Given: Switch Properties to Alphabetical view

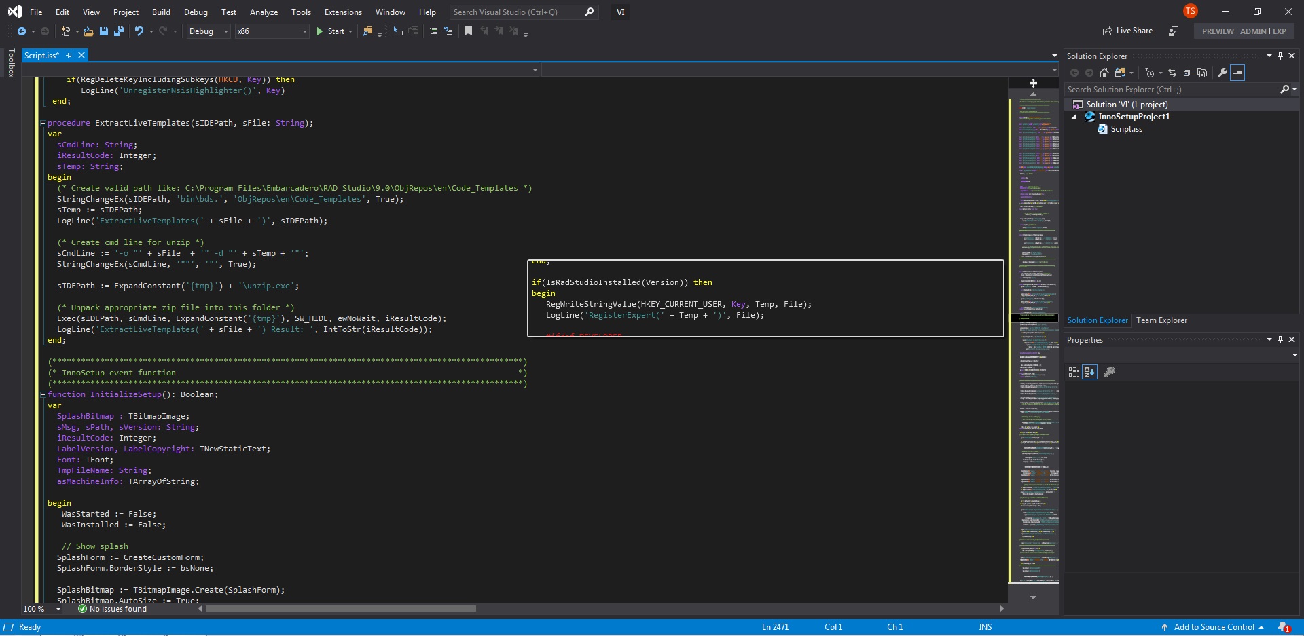Looking at the screenshot, I should pyautogui.click(x=1089, y=372).
